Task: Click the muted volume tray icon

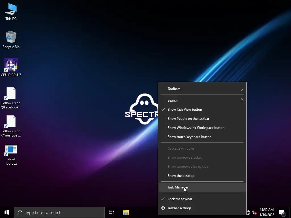Action: (x=254, y=212)
